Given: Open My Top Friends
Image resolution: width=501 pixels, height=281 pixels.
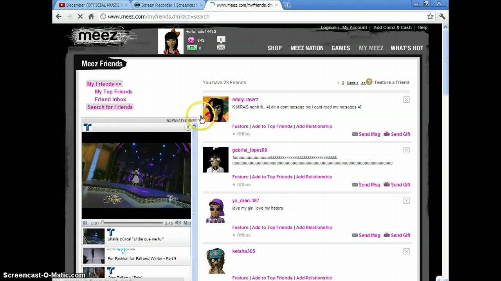Looking at the screenshot, I should (x=114, y=92).
